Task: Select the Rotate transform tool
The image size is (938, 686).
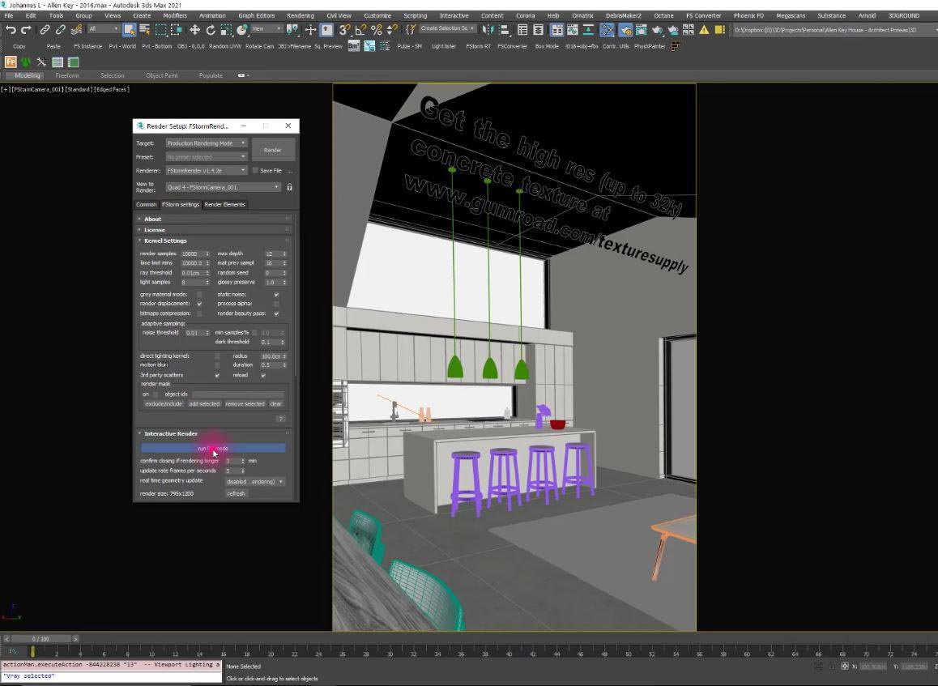Action: (211, 30)
